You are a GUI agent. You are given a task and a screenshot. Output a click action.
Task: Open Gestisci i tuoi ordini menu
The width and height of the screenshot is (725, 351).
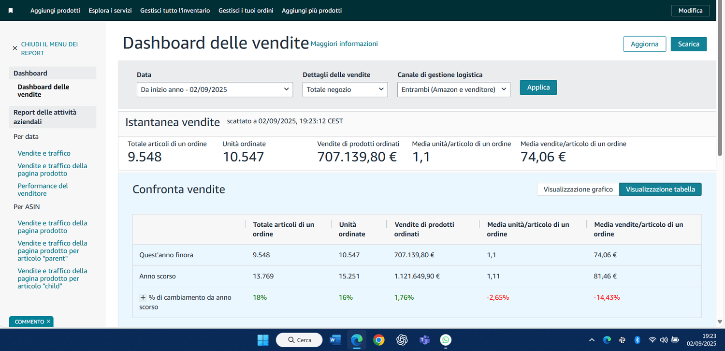pos(246,11)
